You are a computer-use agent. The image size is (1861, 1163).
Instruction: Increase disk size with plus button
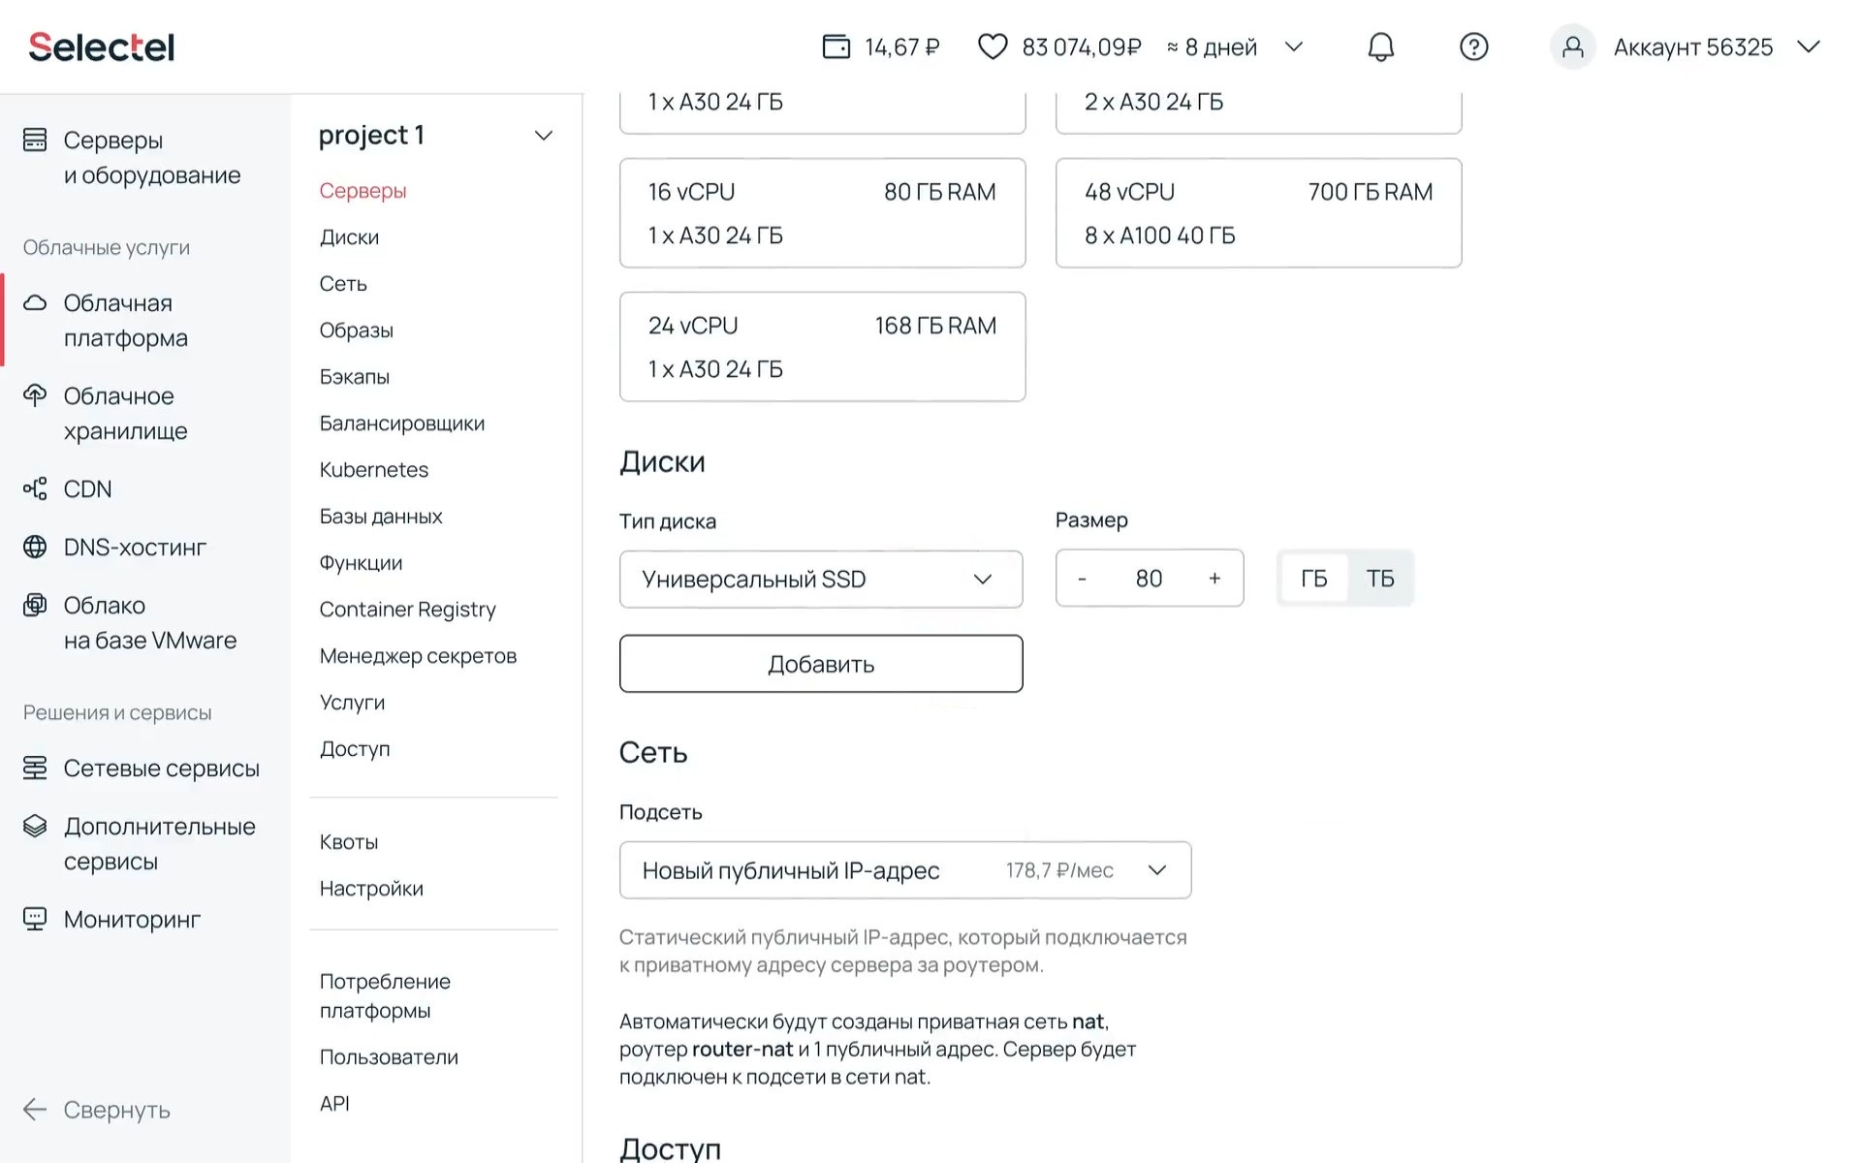(x=1214, y=579)
